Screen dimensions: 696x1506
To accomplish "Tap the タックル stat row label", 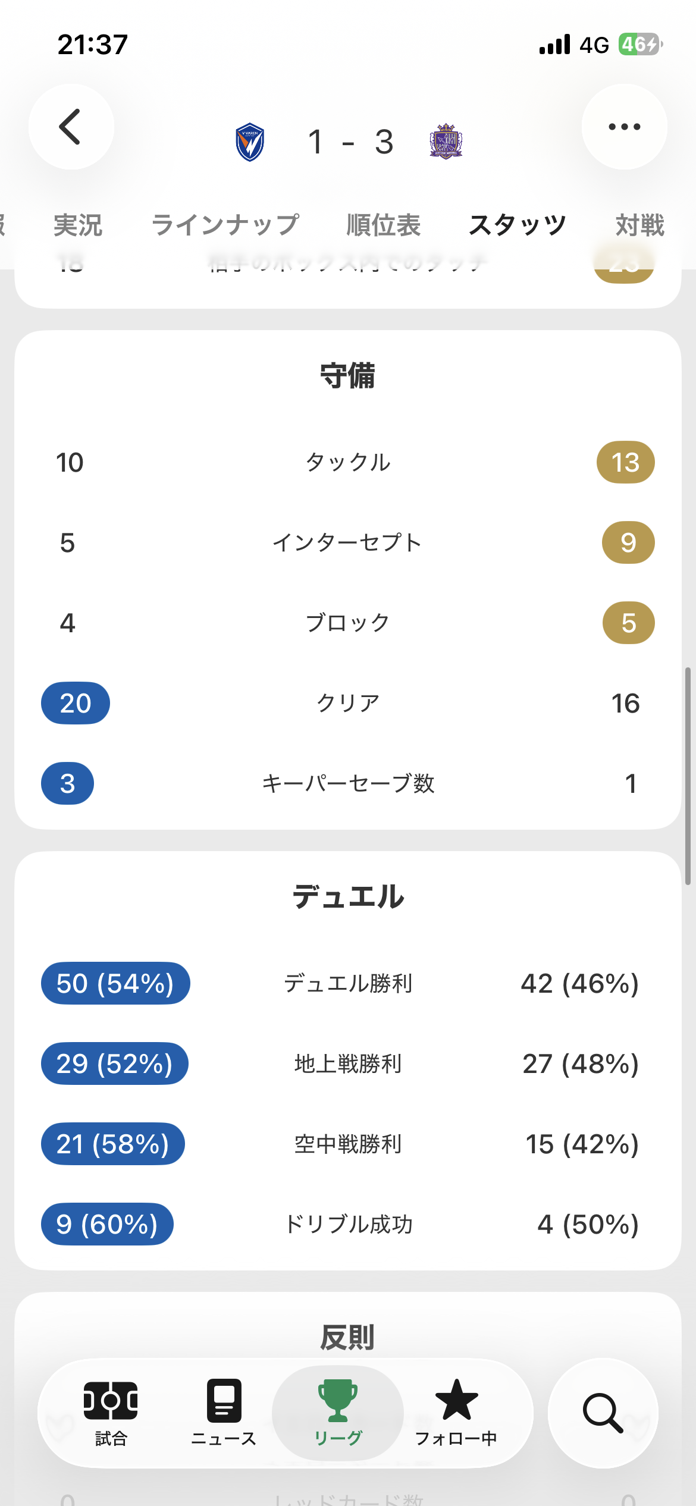I will point(348,462).
